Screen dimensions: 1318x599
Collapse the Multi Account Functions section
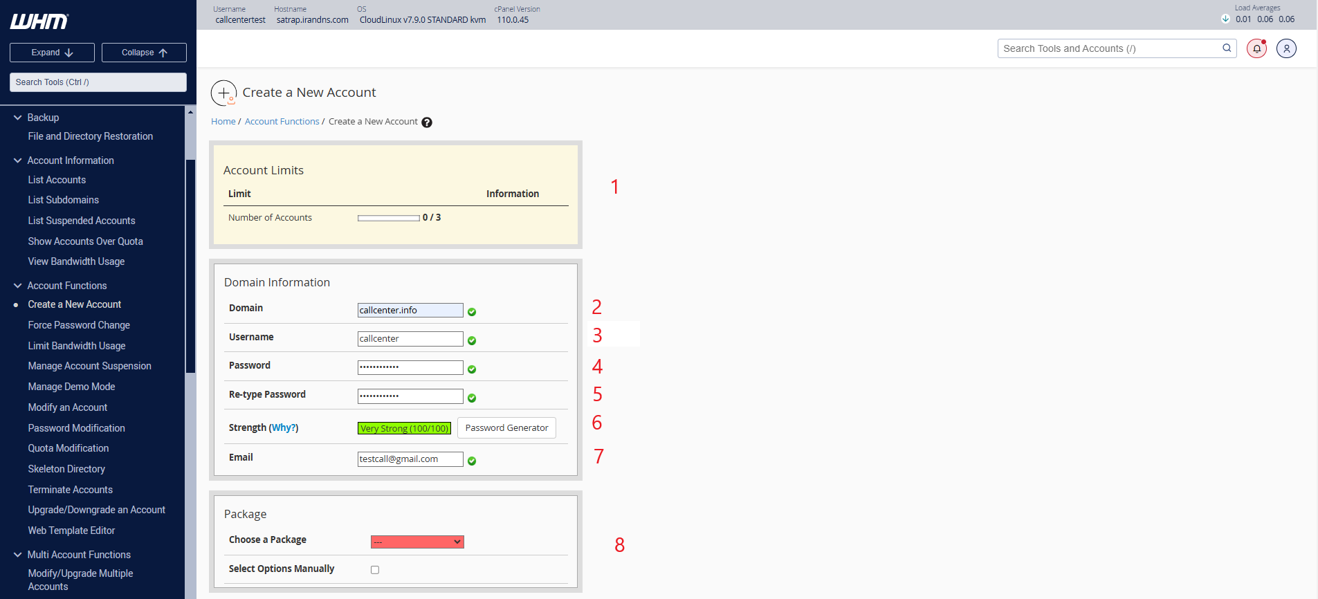tap(18, 555)
